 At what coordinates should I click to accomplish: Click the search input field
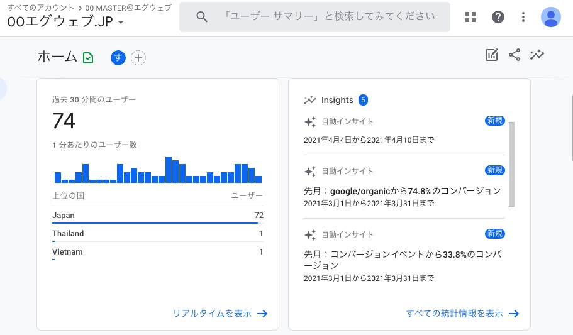click(x=327, y=17)
